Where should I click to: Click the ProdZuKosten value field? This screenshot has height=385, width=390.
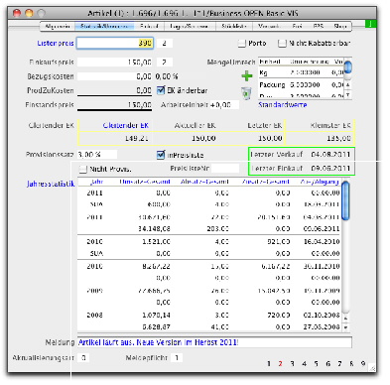[x=115, y=90]
